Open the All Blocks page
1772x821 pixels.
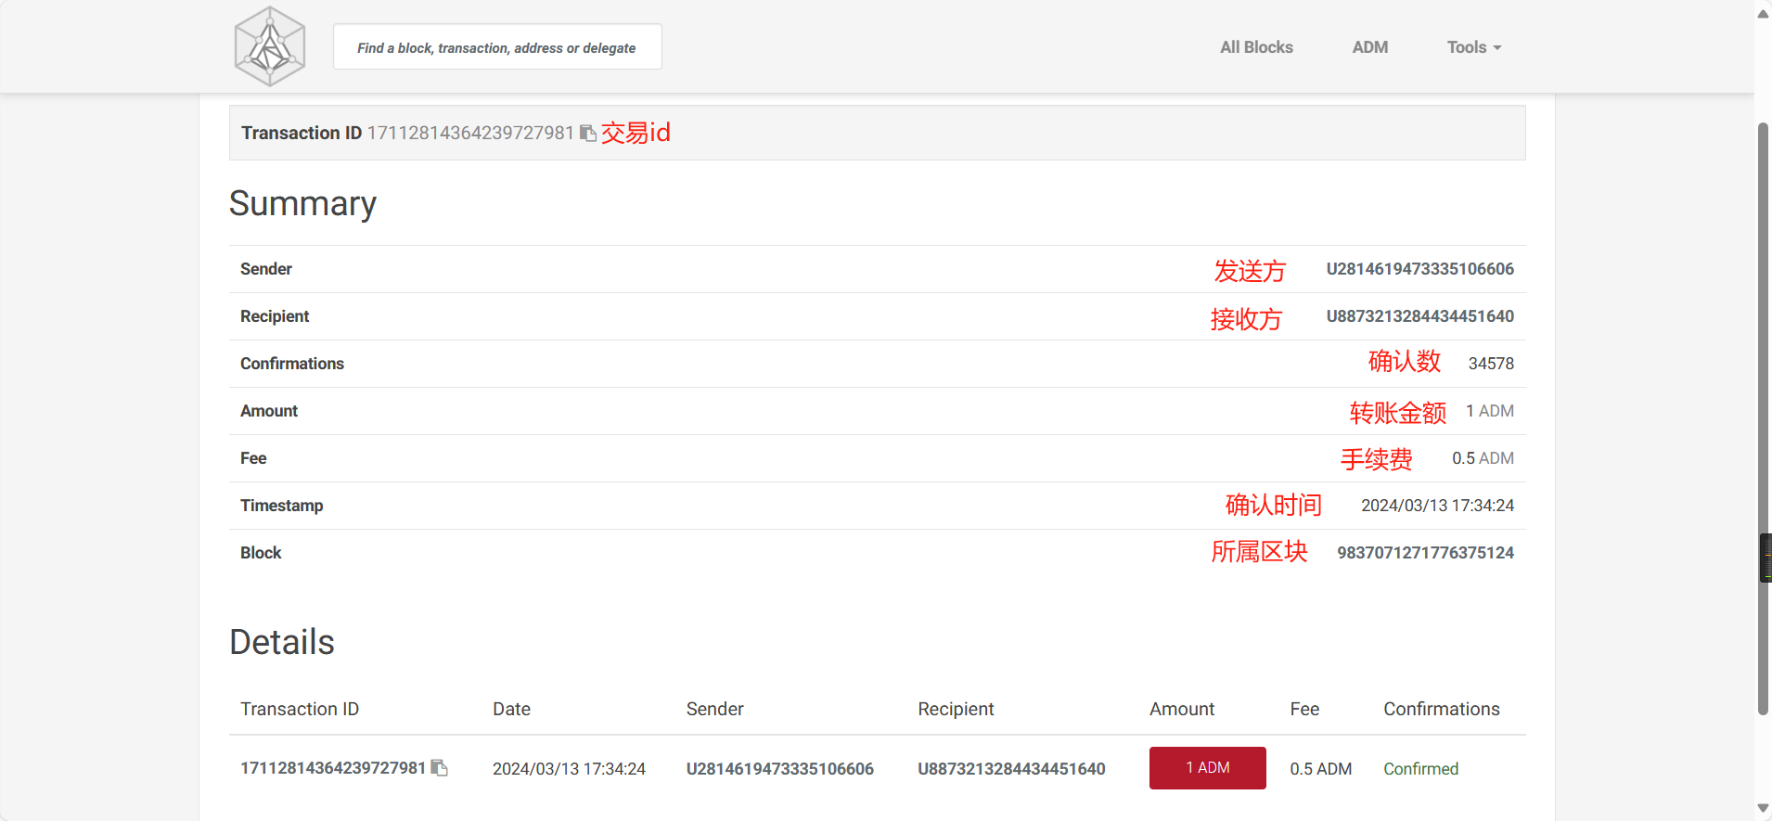pos(1255,47)
